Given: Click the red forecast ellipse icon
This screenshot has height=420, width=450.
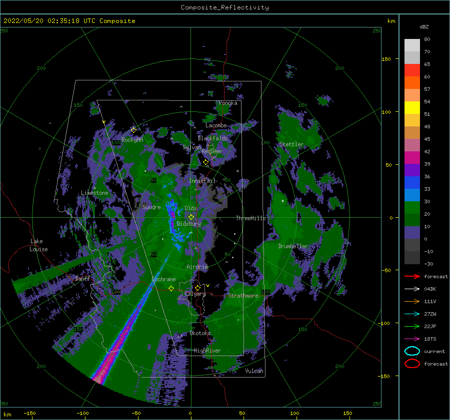Looking at the screenshot, I should (412, 364).
